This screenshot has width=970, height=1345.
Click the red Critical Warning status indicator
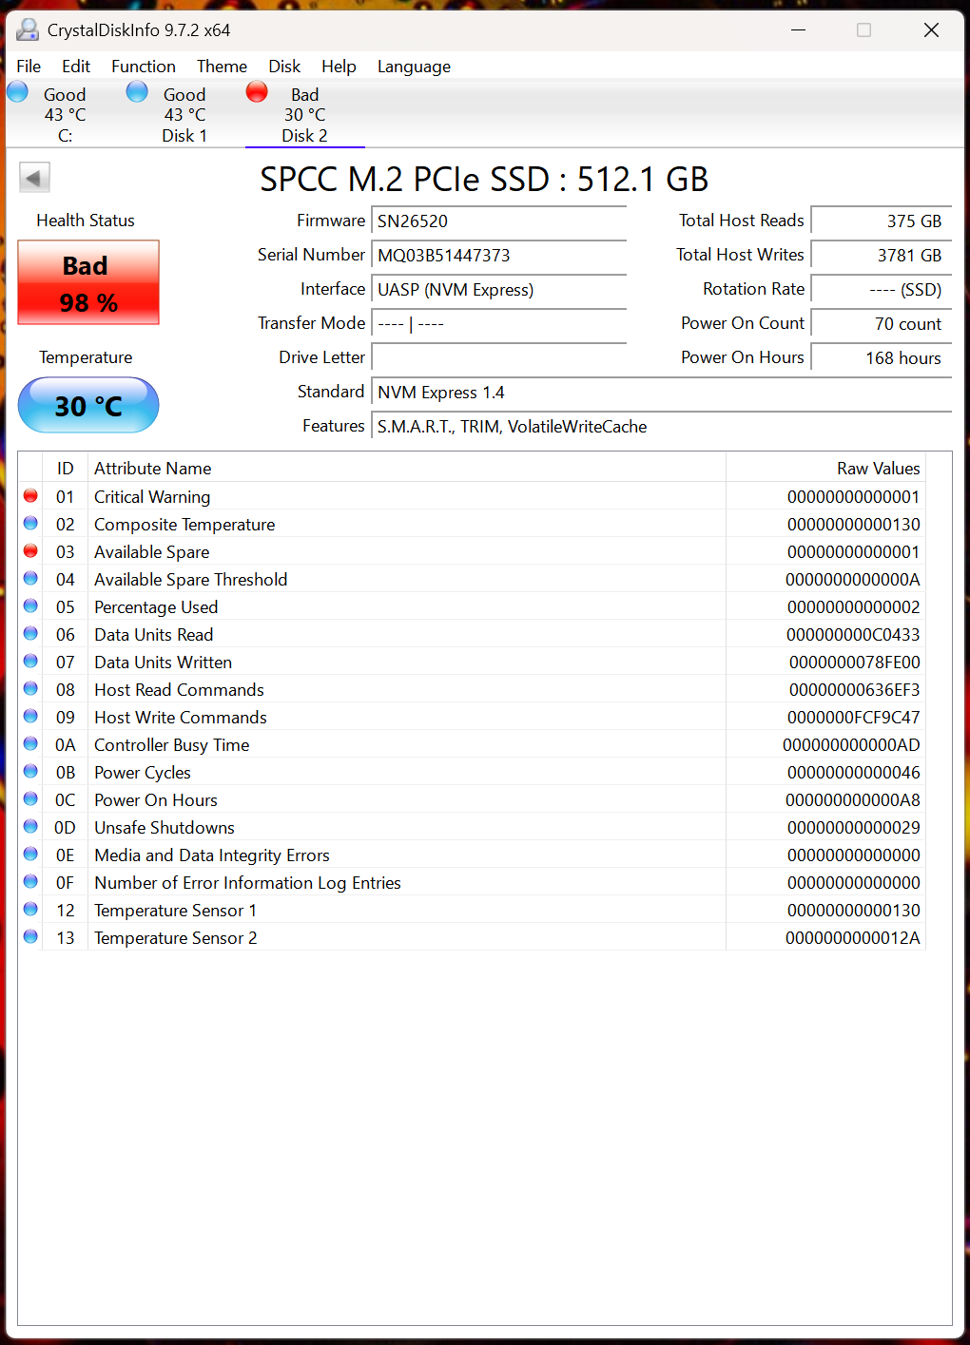tap(30, 496)
